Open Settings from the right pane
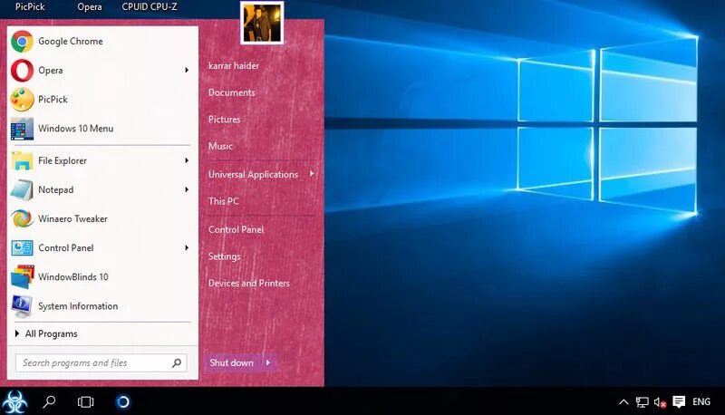The width and height of the screenshot is (725, 415). coord(224,256)
